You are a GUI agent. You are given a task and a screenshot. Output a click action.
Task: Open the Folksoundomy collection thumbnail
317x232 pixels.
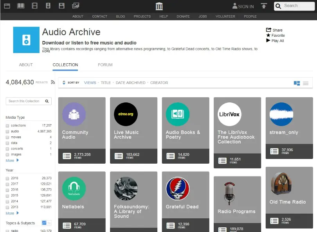126,189
